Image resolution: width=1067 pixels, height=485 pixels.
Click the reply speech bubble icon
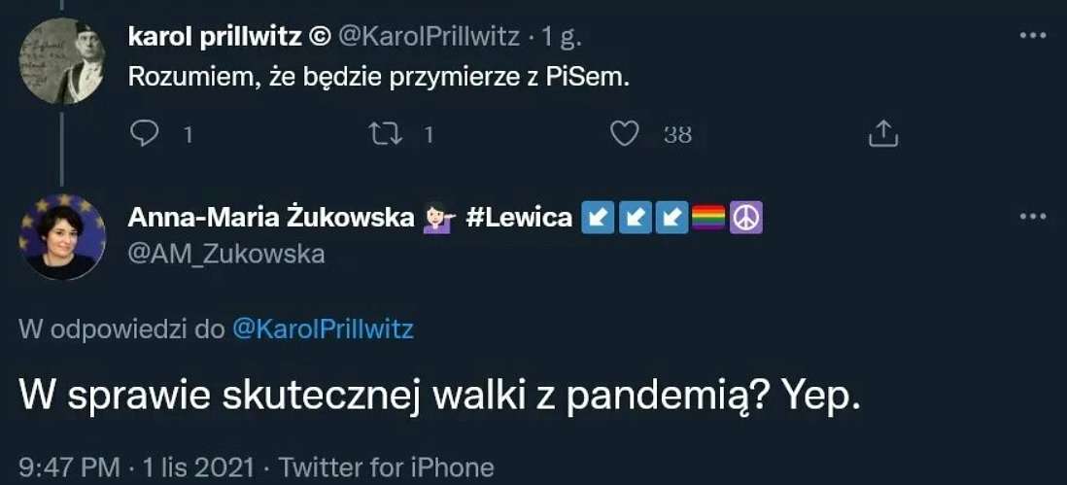point(144,134)
